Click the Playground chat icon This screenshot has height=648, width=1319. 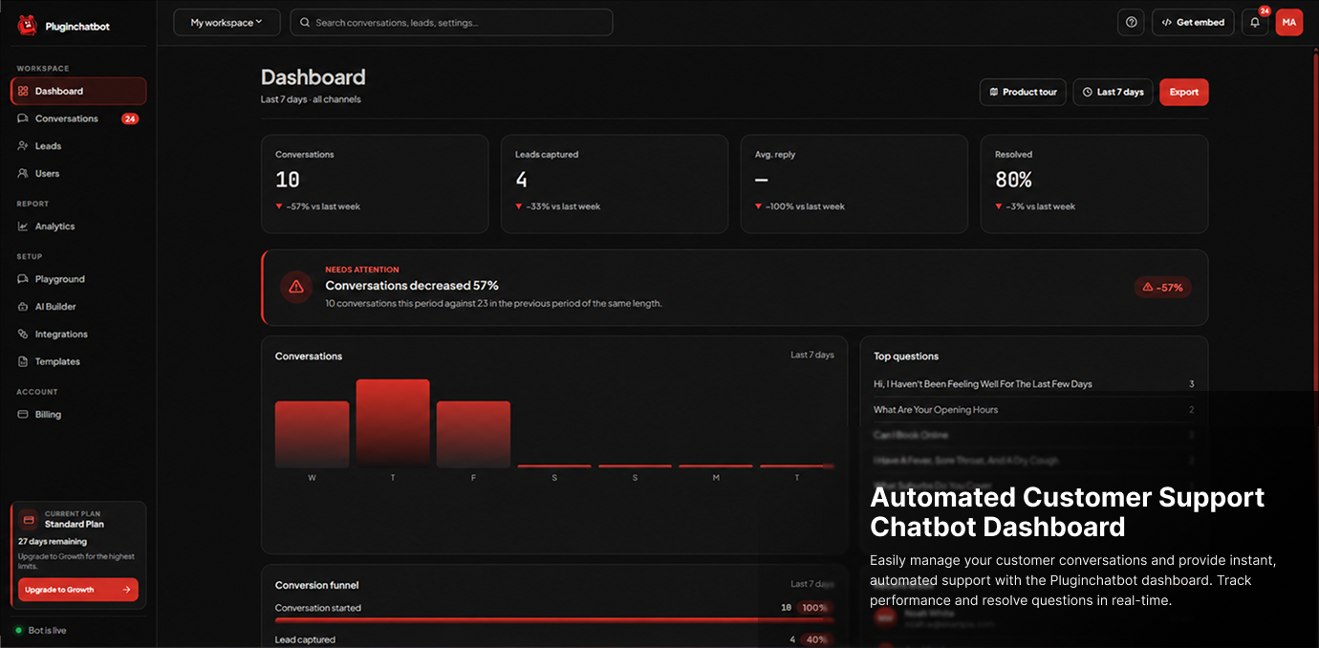click(23, 279)
